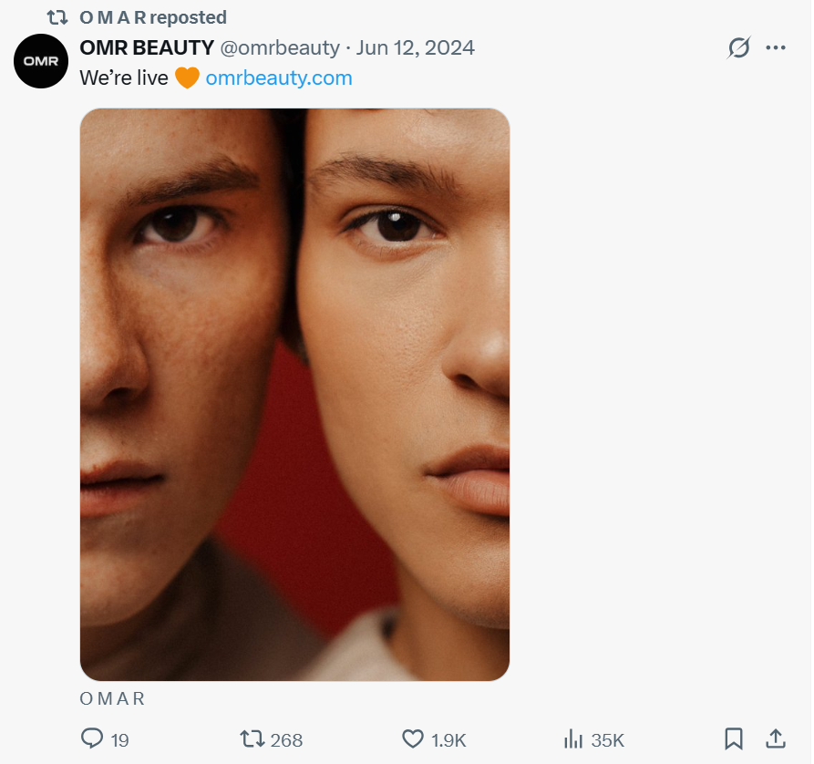This screenshot has height=764, width=814.
Task: Like the post with the heart icon
Action: click(x=414, y=738)
